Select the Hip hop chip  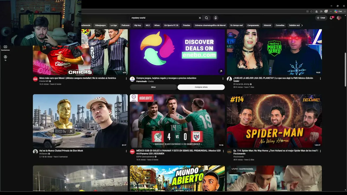(x=138, y=25)
